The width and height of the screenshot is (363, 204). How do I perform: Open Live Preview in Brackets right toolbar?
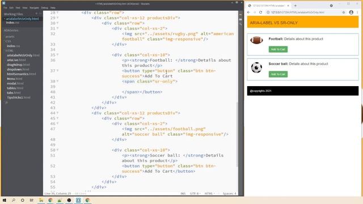pos(240,14)
